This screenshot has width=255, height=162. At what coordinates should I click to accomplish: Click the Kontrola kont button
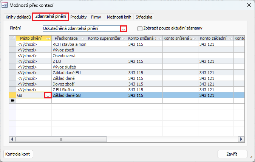pyautogui.click(x=19, y=154)
